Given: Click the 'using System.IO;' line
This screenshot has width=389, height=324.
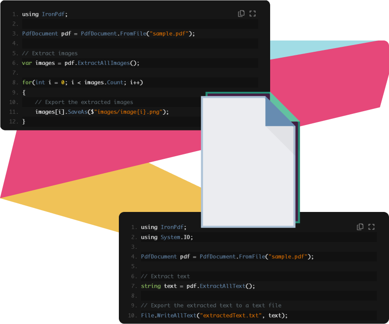Looking at the screenshot, I should coord(167,237).
